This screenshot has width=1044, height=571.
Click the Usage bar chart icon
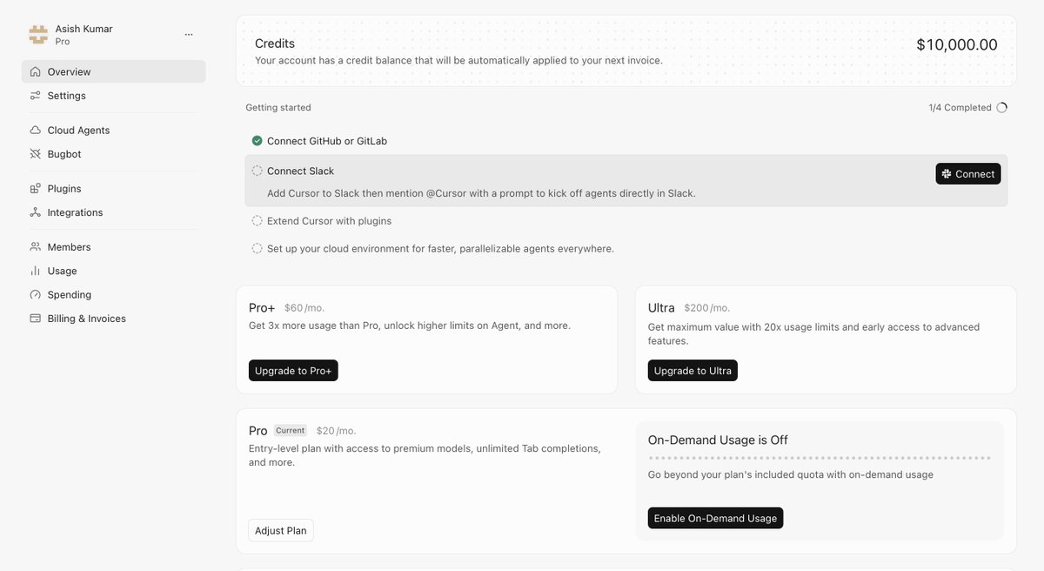click(x=36, y=271)
